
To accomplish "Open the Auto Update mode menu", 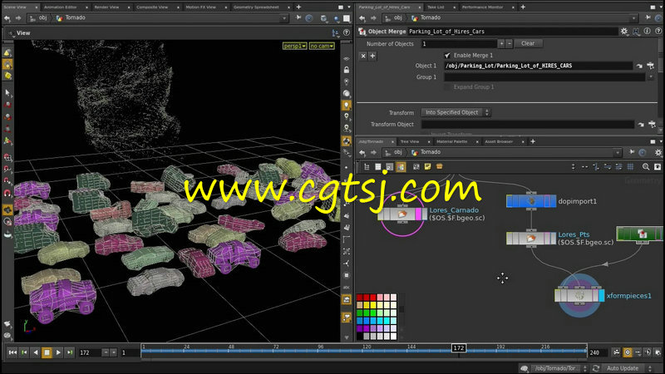I will coord(628,368).
